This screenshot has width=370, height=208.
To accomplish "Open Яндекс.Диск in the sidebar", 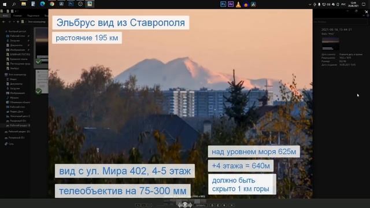I will click(x=17, y=112).
